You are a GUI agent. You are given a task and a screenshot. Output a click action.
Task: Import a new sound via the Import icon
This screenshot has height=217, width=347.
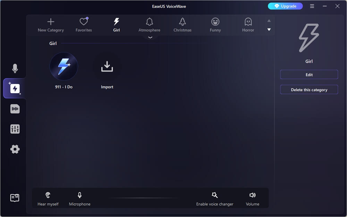[107, 66]
